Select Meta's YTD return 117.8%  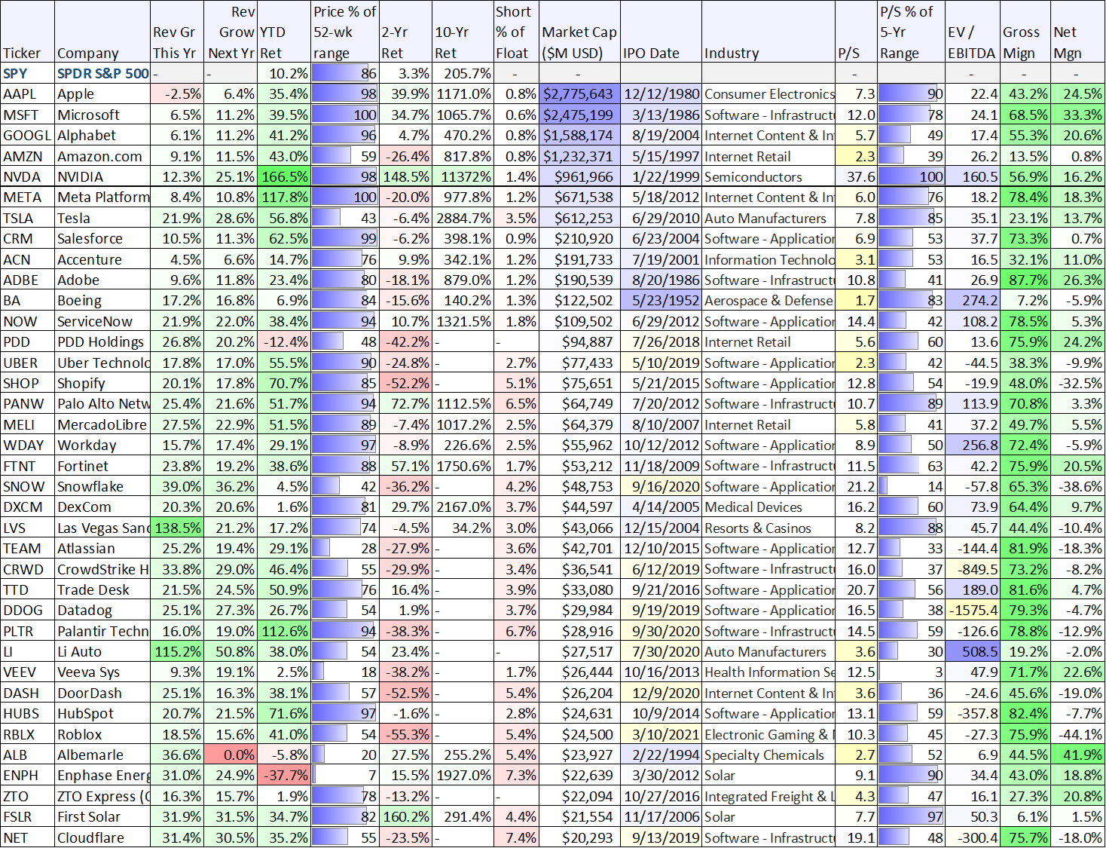click(284, 197)
